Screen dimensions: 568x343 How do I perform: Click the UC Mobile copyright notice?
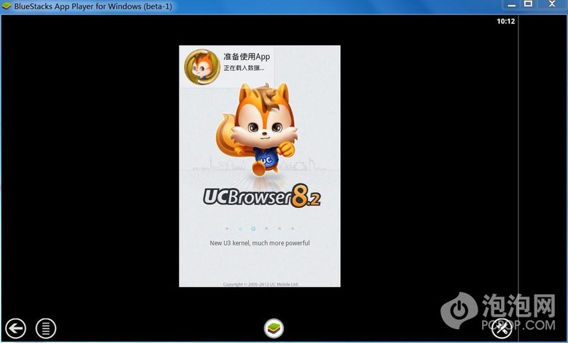pyautogui.click(x=261, y=284)
